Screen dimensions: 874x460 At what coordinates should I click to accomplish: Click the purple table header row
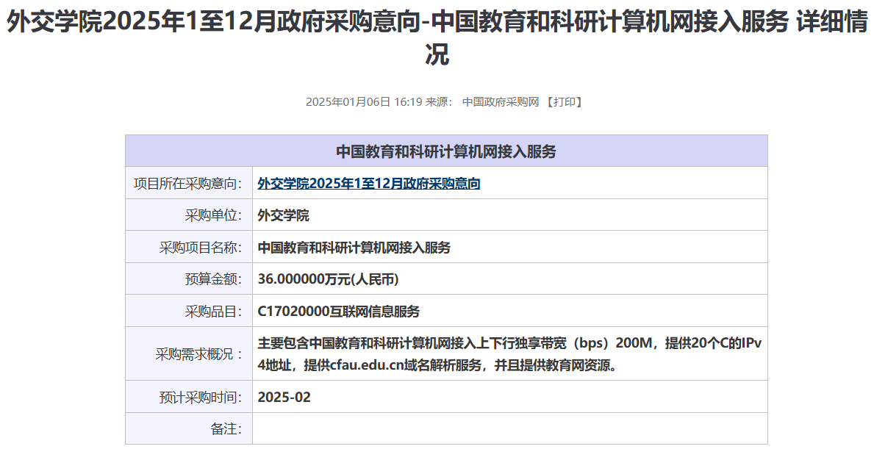(446, 151)
